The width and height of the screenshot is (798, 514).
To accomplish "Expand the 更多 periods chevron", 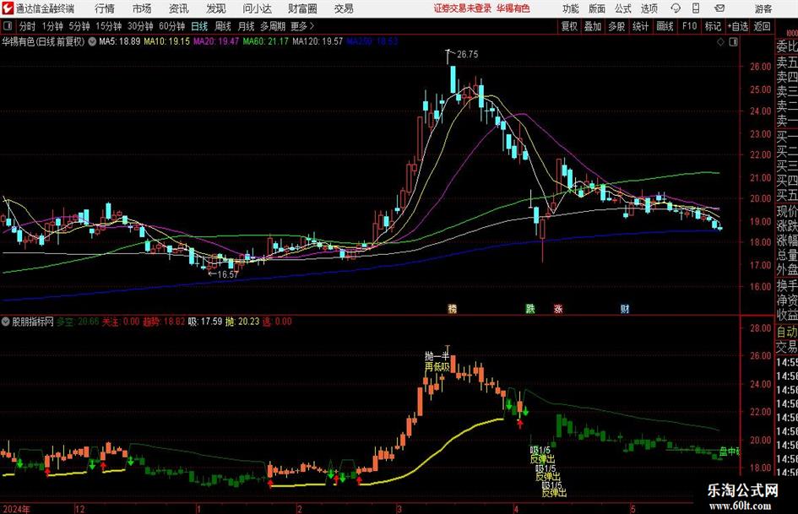I will click(312, 26).
